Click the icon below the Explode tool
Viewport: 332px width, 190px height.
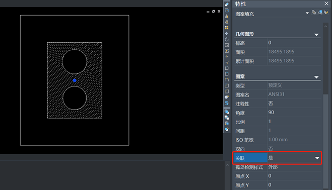pyautogui.click(x=227, y=103)
